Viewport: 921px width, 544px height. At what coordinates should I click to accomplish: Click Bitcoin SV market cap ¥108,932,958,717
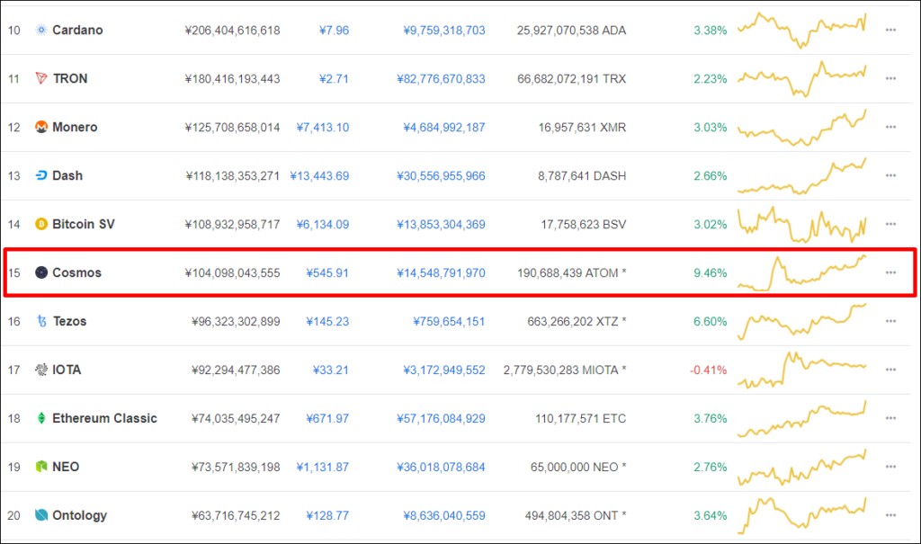[233, 225]
